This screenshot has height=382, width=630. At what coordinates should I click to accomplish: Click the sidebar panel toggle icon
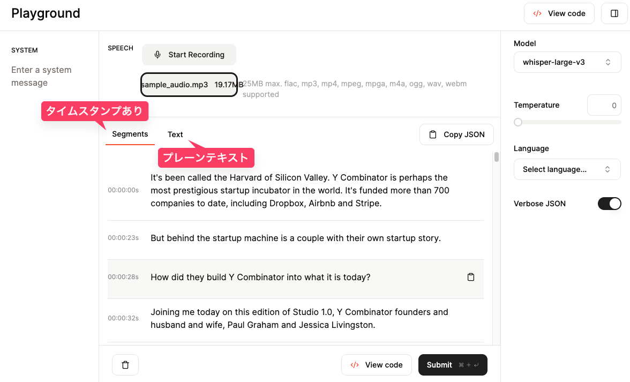614,13
